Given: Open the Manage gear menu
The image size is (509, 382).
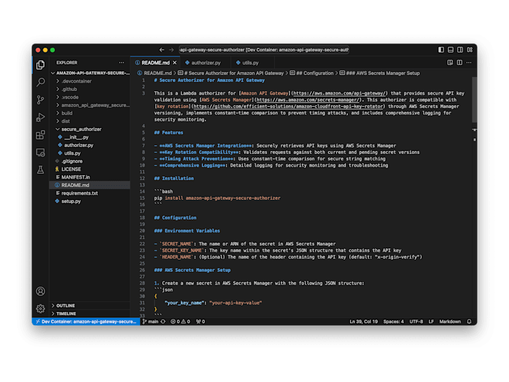Looking at the screenshot, I should [x=41, y=308].
